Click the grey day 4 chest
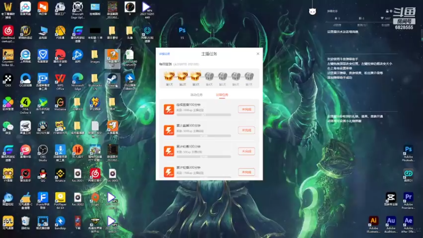Image resolution: width=423 pixels, height=238 pixels. point(209,76)
